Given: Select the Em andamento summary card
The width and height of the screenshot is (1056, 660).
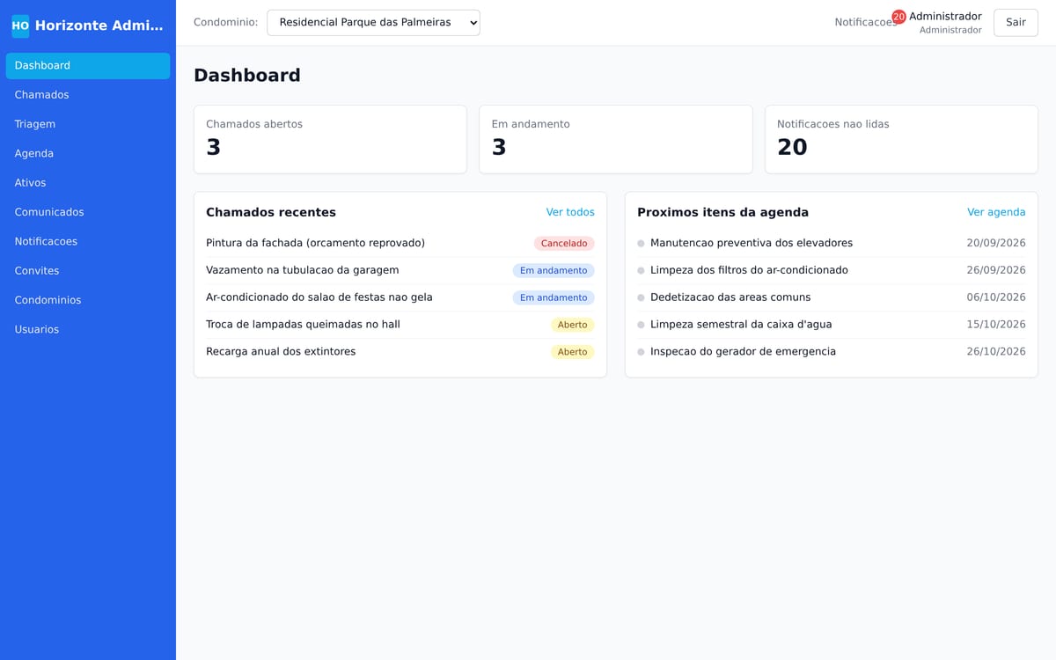Looking at the screenshot, I should point(616,139).
